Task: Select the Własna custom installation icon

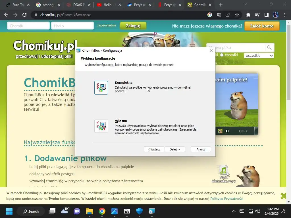Action: coord(101,126)
